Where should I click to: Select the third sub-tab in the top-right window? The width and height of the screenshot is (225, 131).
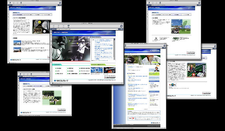click(176, 15)
